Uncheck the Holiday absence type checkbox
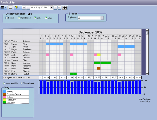157x120 pixels. [x=7, y=18]
